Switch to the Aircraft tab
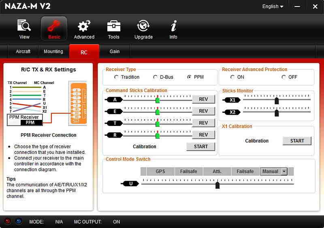 pyautogui.click(x=23, y=51)
